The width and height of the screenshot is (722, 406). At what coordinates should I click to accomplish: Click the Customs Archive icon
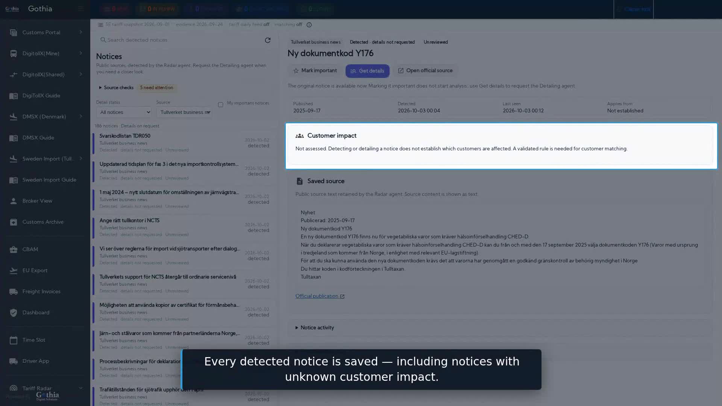coord(14,222)
